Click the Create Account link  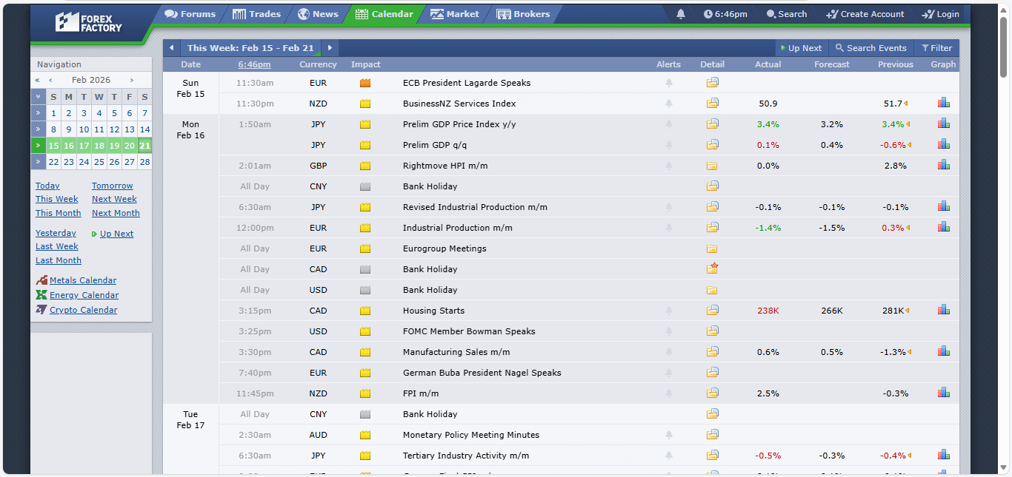865,14
